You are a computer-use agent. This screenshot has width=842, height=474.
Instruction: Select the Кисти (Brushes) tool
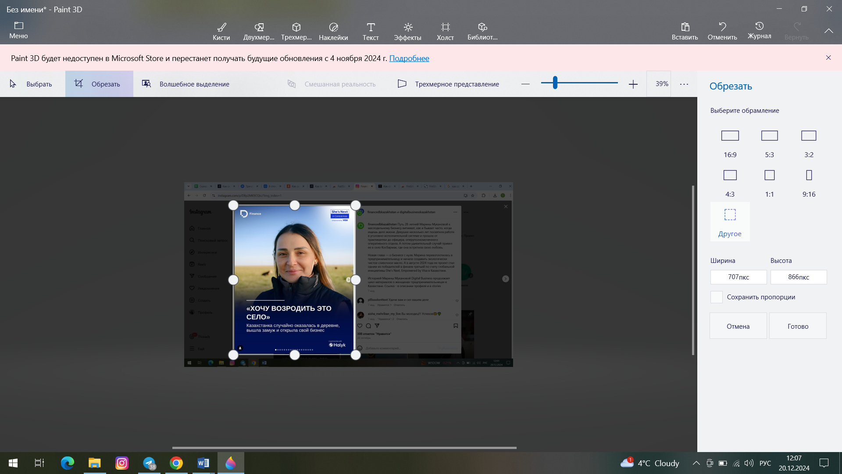tap(221, 32)
